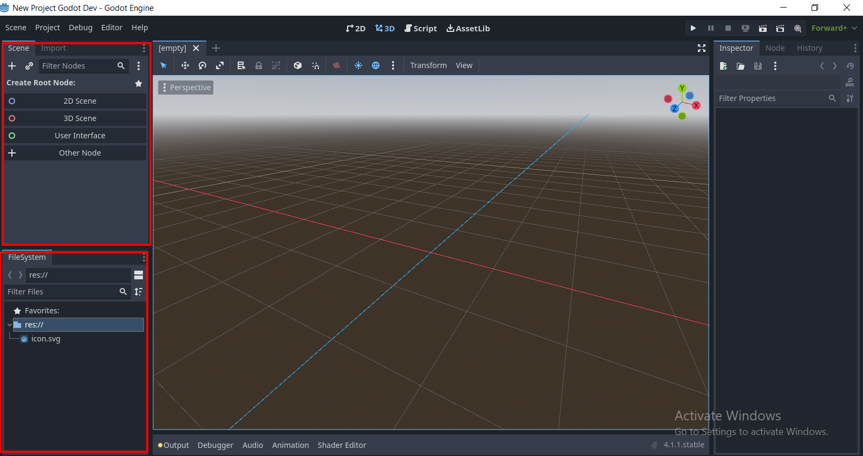This screenshot has width=863, height=456.
Task: Activate the Move Mode tool
Action: pos(185,65)
